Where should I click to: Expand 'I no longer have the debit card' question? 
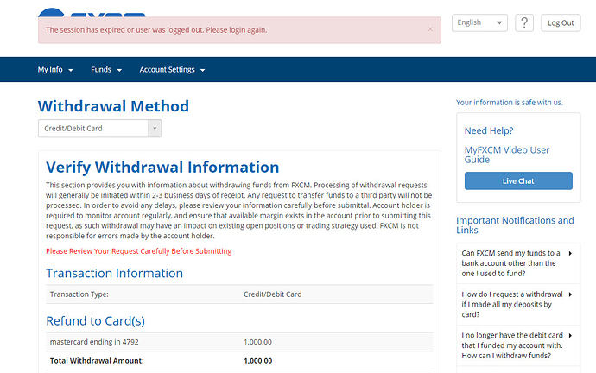click(x=518, y=345)
